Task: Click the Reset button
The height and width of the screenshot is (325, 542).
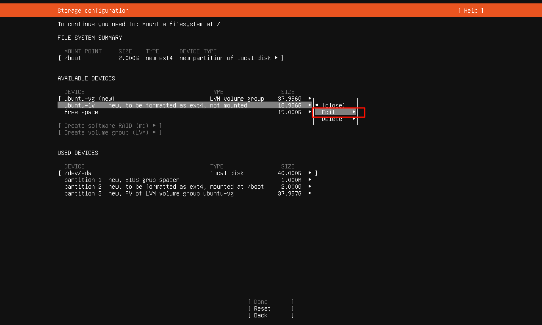Action: click(271, 308)
